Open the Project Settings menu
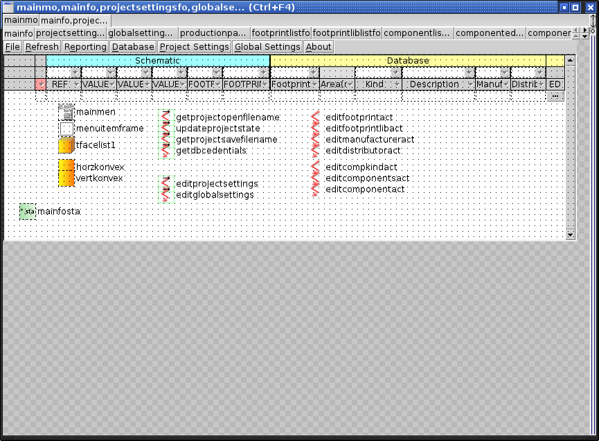 pos(194,47)
